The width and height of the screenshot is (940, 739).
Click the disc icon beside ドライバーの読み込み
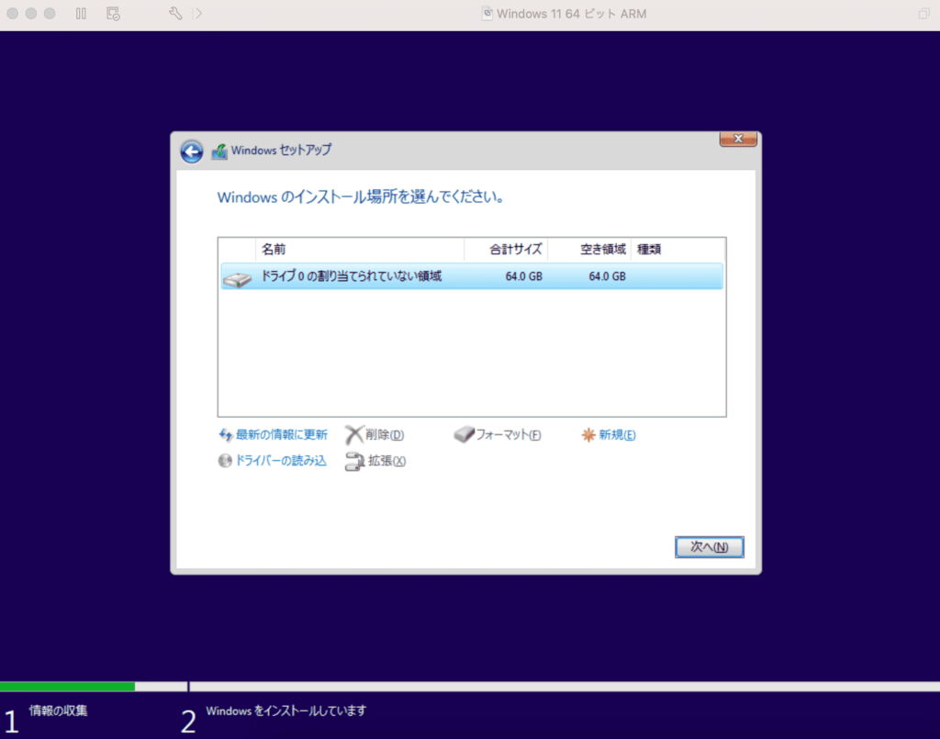click(x=225, y=460)
